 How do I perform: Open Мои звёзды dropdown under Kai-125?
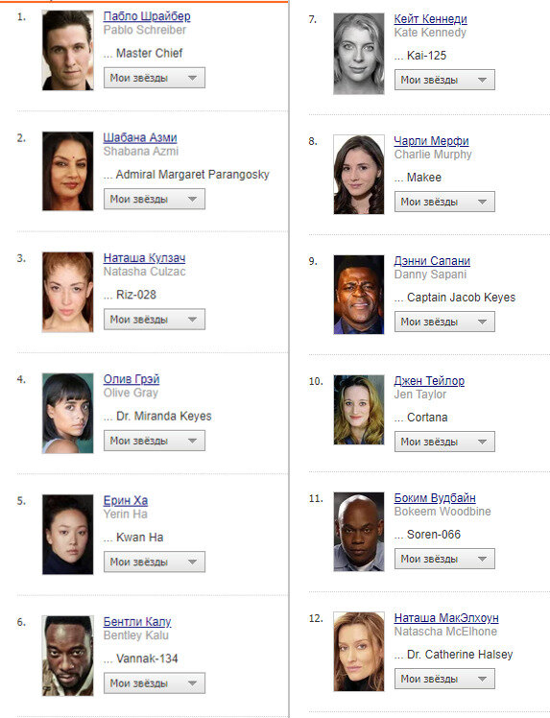click(x=444, y=80)
